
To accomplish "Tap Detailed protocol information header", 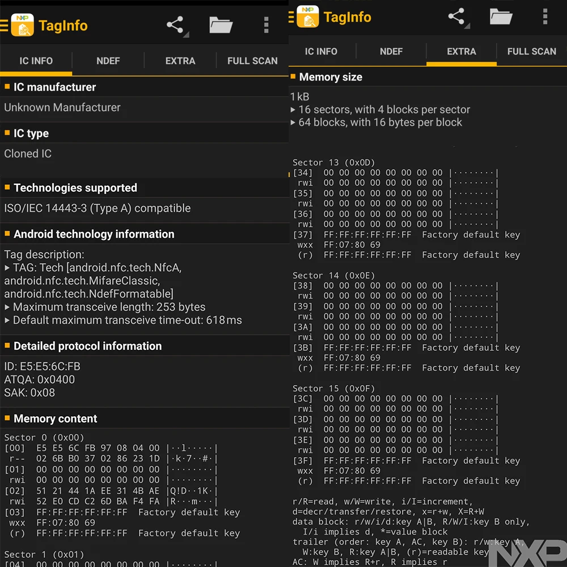I will (144, 346).
